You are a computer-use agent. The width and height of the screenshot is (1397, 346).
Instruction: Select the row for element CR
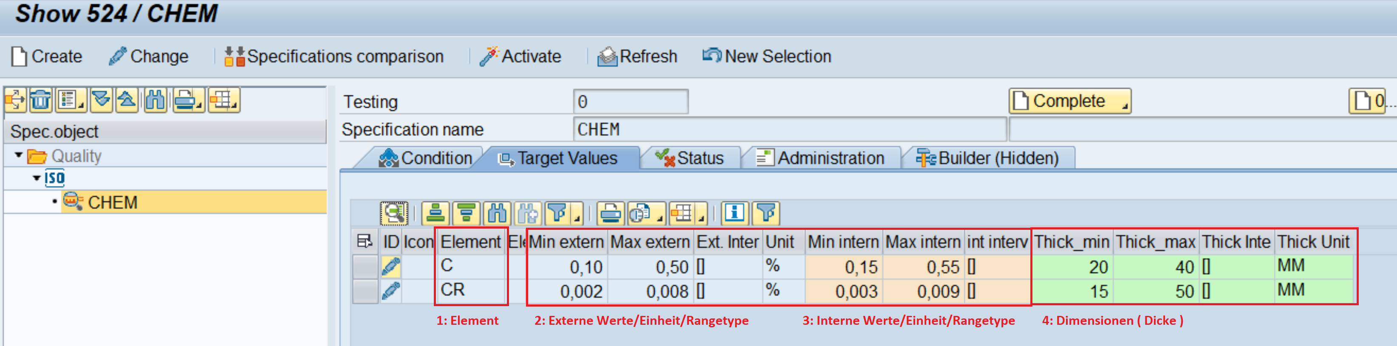point(365,291)
